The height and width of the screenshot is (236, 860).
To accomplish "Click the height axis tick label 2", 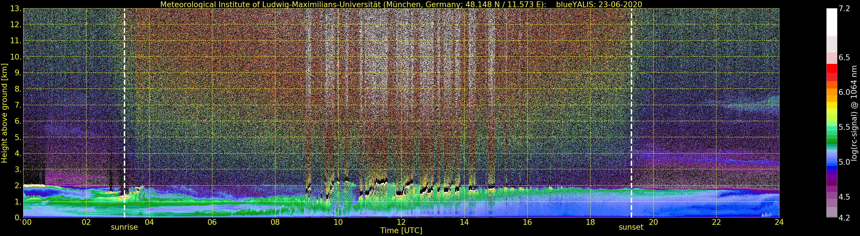I will (x=18, y=186).
